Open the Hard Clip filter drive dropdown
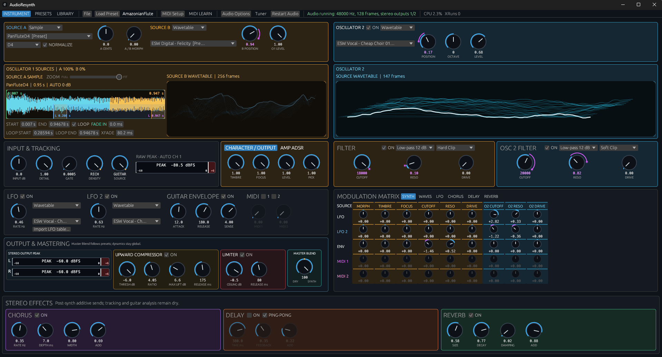The height and width of the screenshot is (357, 662). click(455, 148)
